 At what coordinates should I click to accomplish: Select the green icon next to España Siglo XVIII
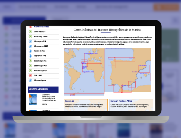click(x=30, y=66)
